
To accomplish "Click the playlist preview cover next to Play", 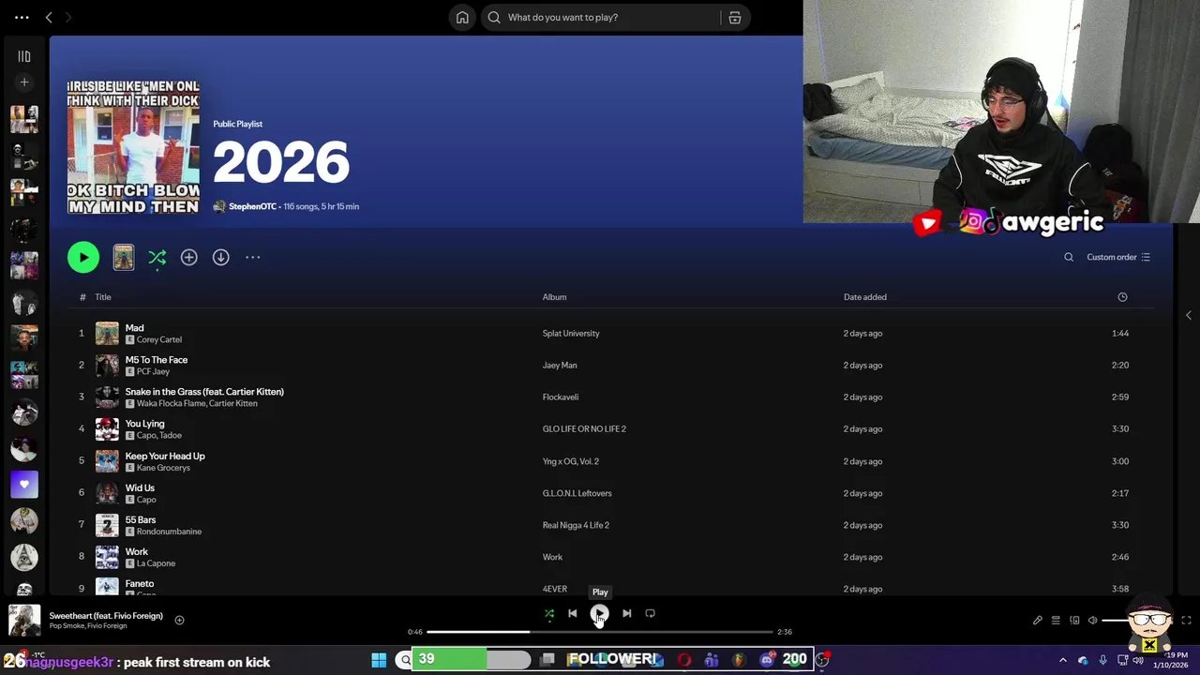I will tap(124, 257).
